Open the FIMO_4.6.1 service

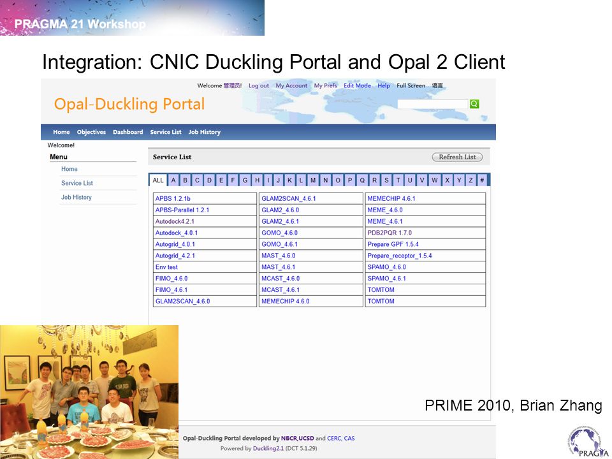171,289
